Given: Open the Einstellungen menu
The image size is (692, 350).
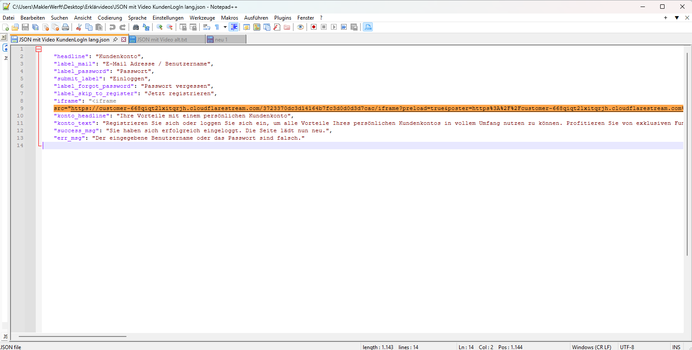Looking at the screenshot, I should 168,18.
